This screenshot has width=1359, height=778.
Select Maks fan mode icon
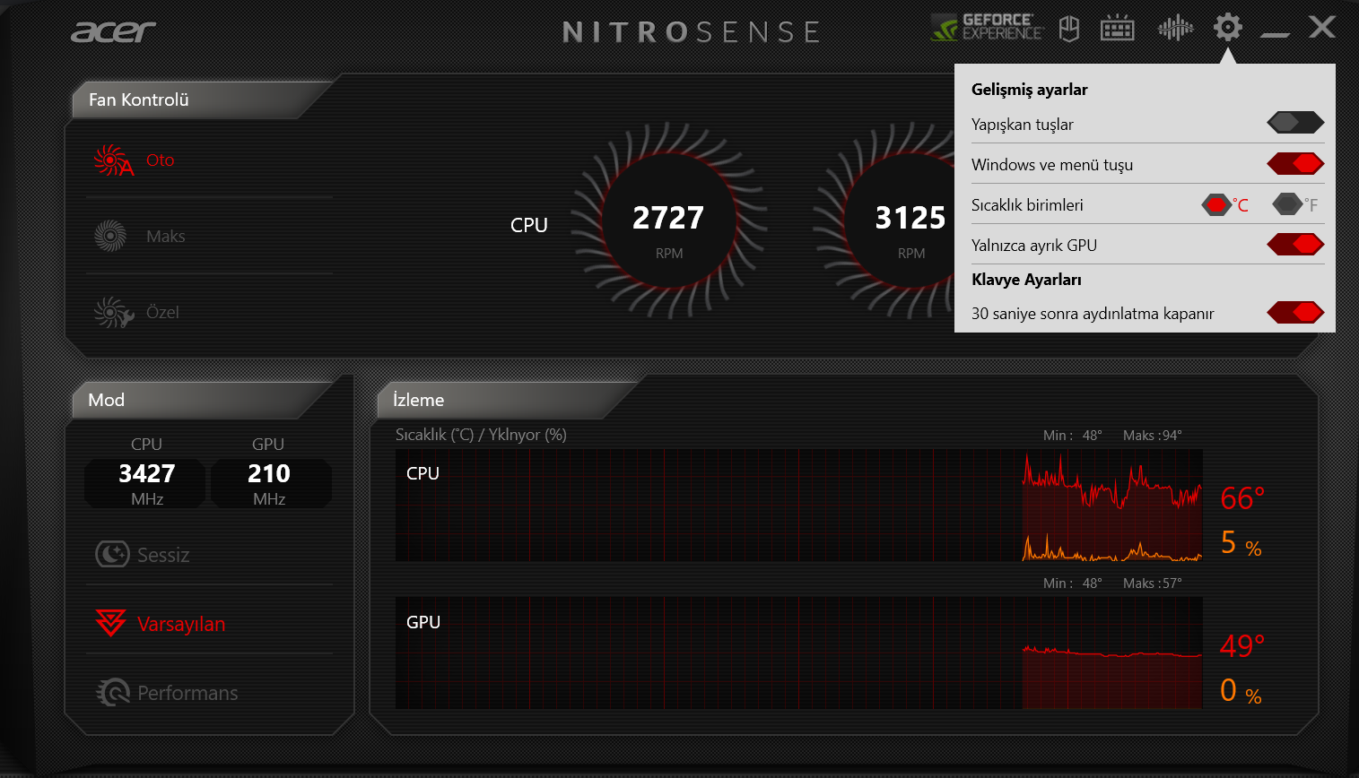point(111,237)
